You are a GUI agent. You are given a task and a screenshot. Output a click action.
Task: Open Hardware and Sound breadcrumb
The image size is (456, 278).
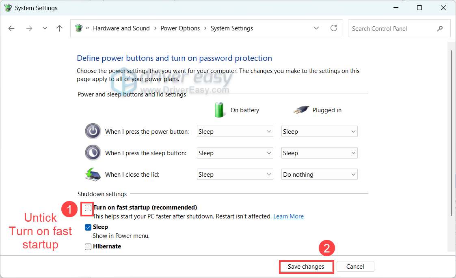121,28
